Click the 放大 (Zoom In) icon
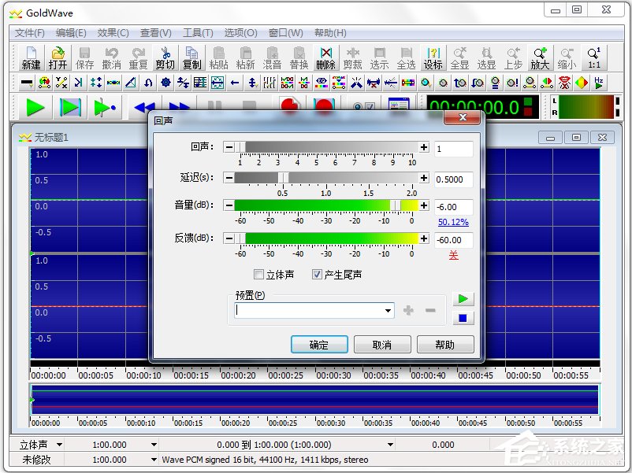The image size is (632, 473). click(x=540, y=58)
